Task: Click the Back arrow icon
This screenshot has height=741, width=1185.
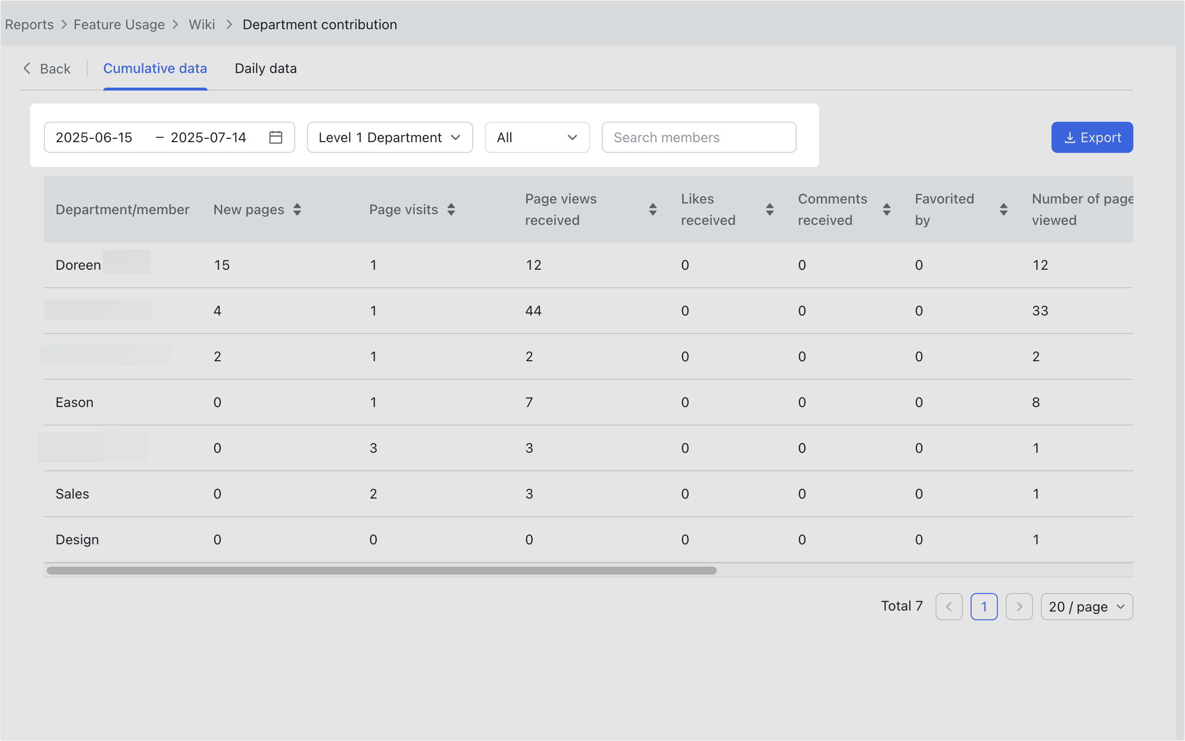Action: click(27, 68)
